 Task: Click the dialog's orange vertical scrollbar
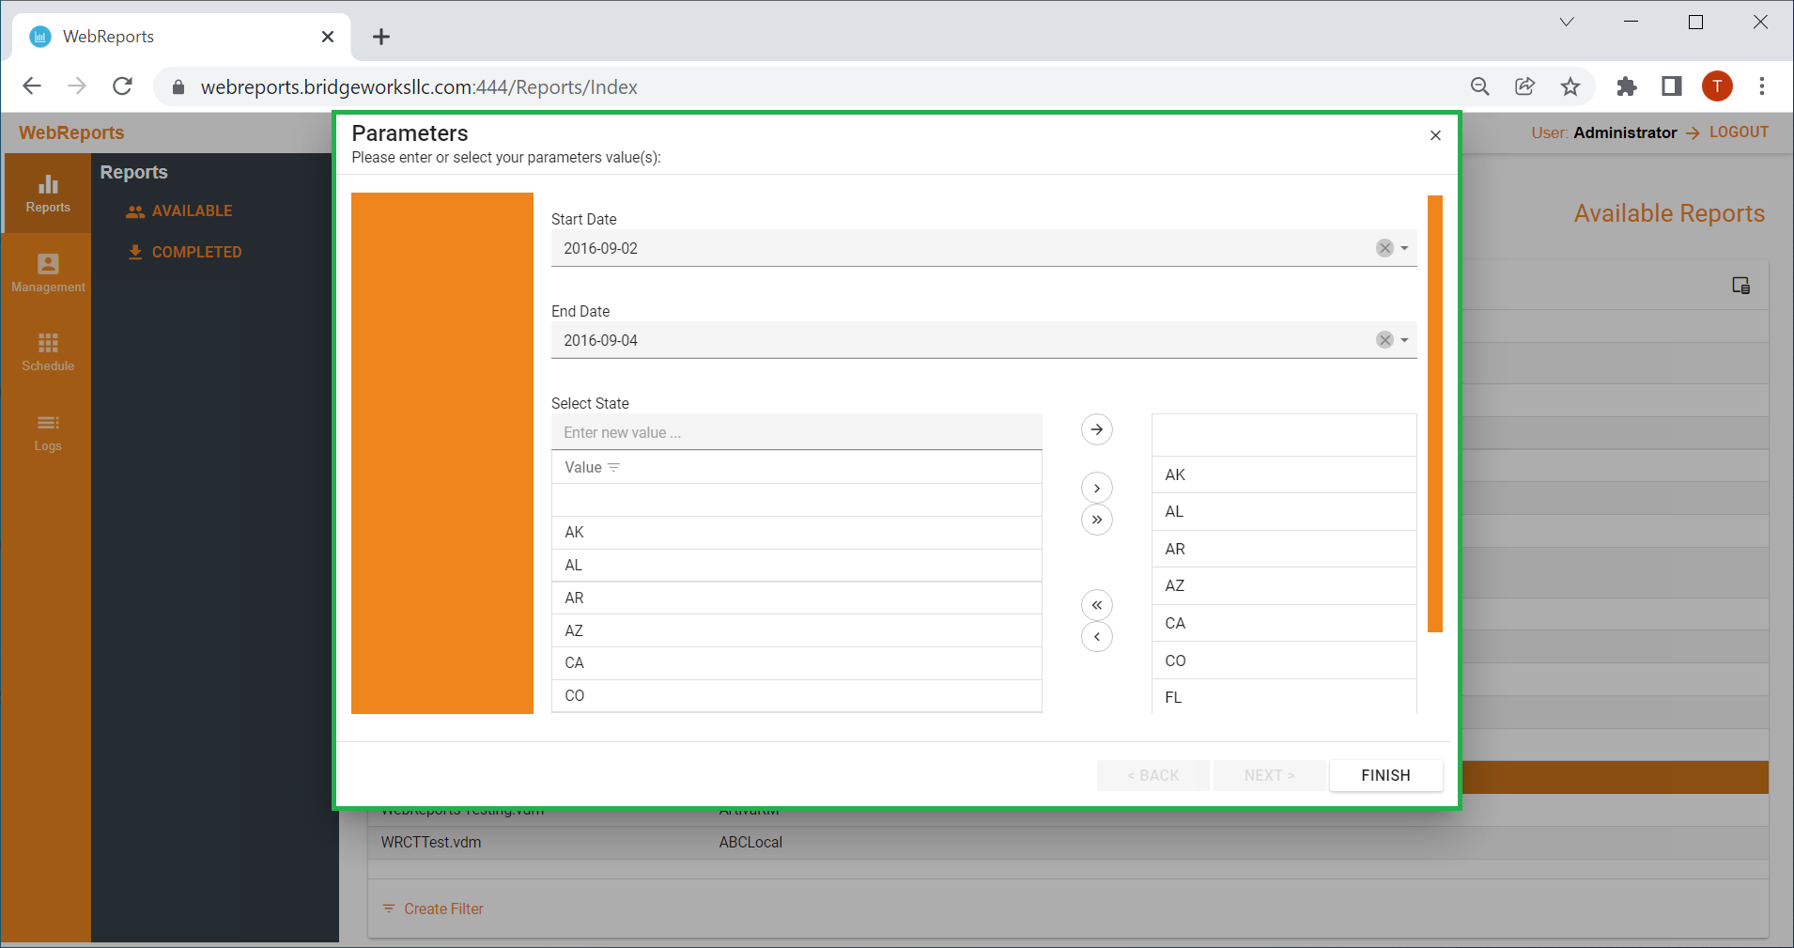[1434, 413]
